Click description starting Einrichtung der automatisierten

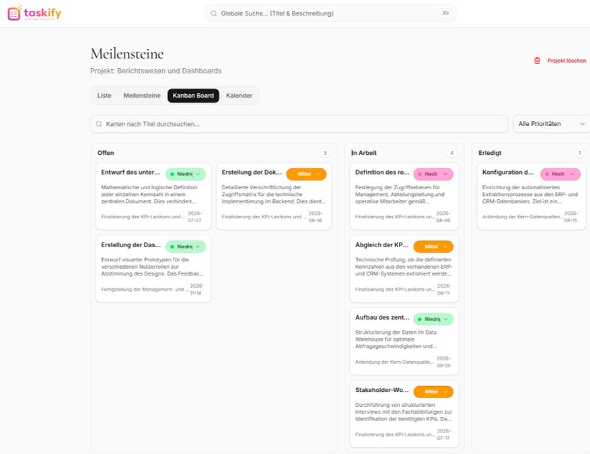530,195
